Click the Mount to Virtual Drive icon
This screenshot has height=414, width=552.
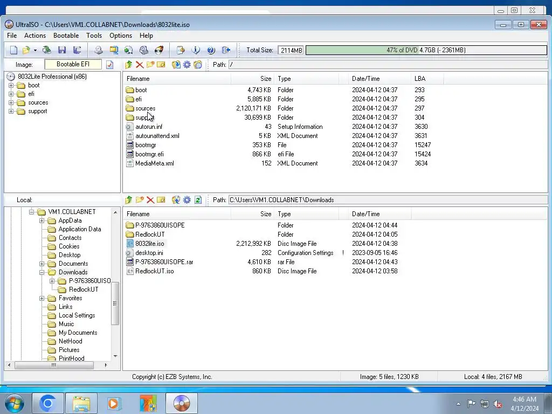click(x=143, y=50)
